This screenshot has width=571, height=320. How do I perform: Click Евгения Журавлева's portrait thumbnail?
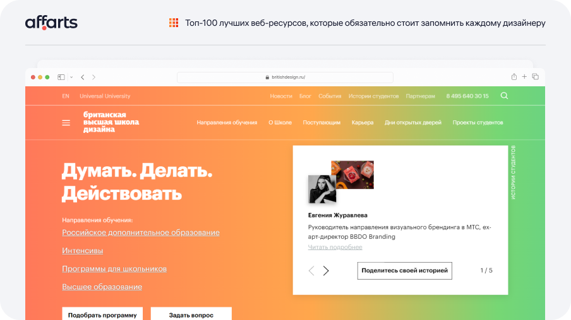[x=322, y=189]
